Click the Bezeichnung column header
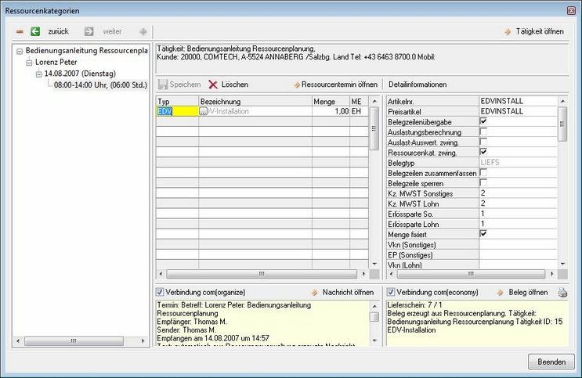 (220, 102)
